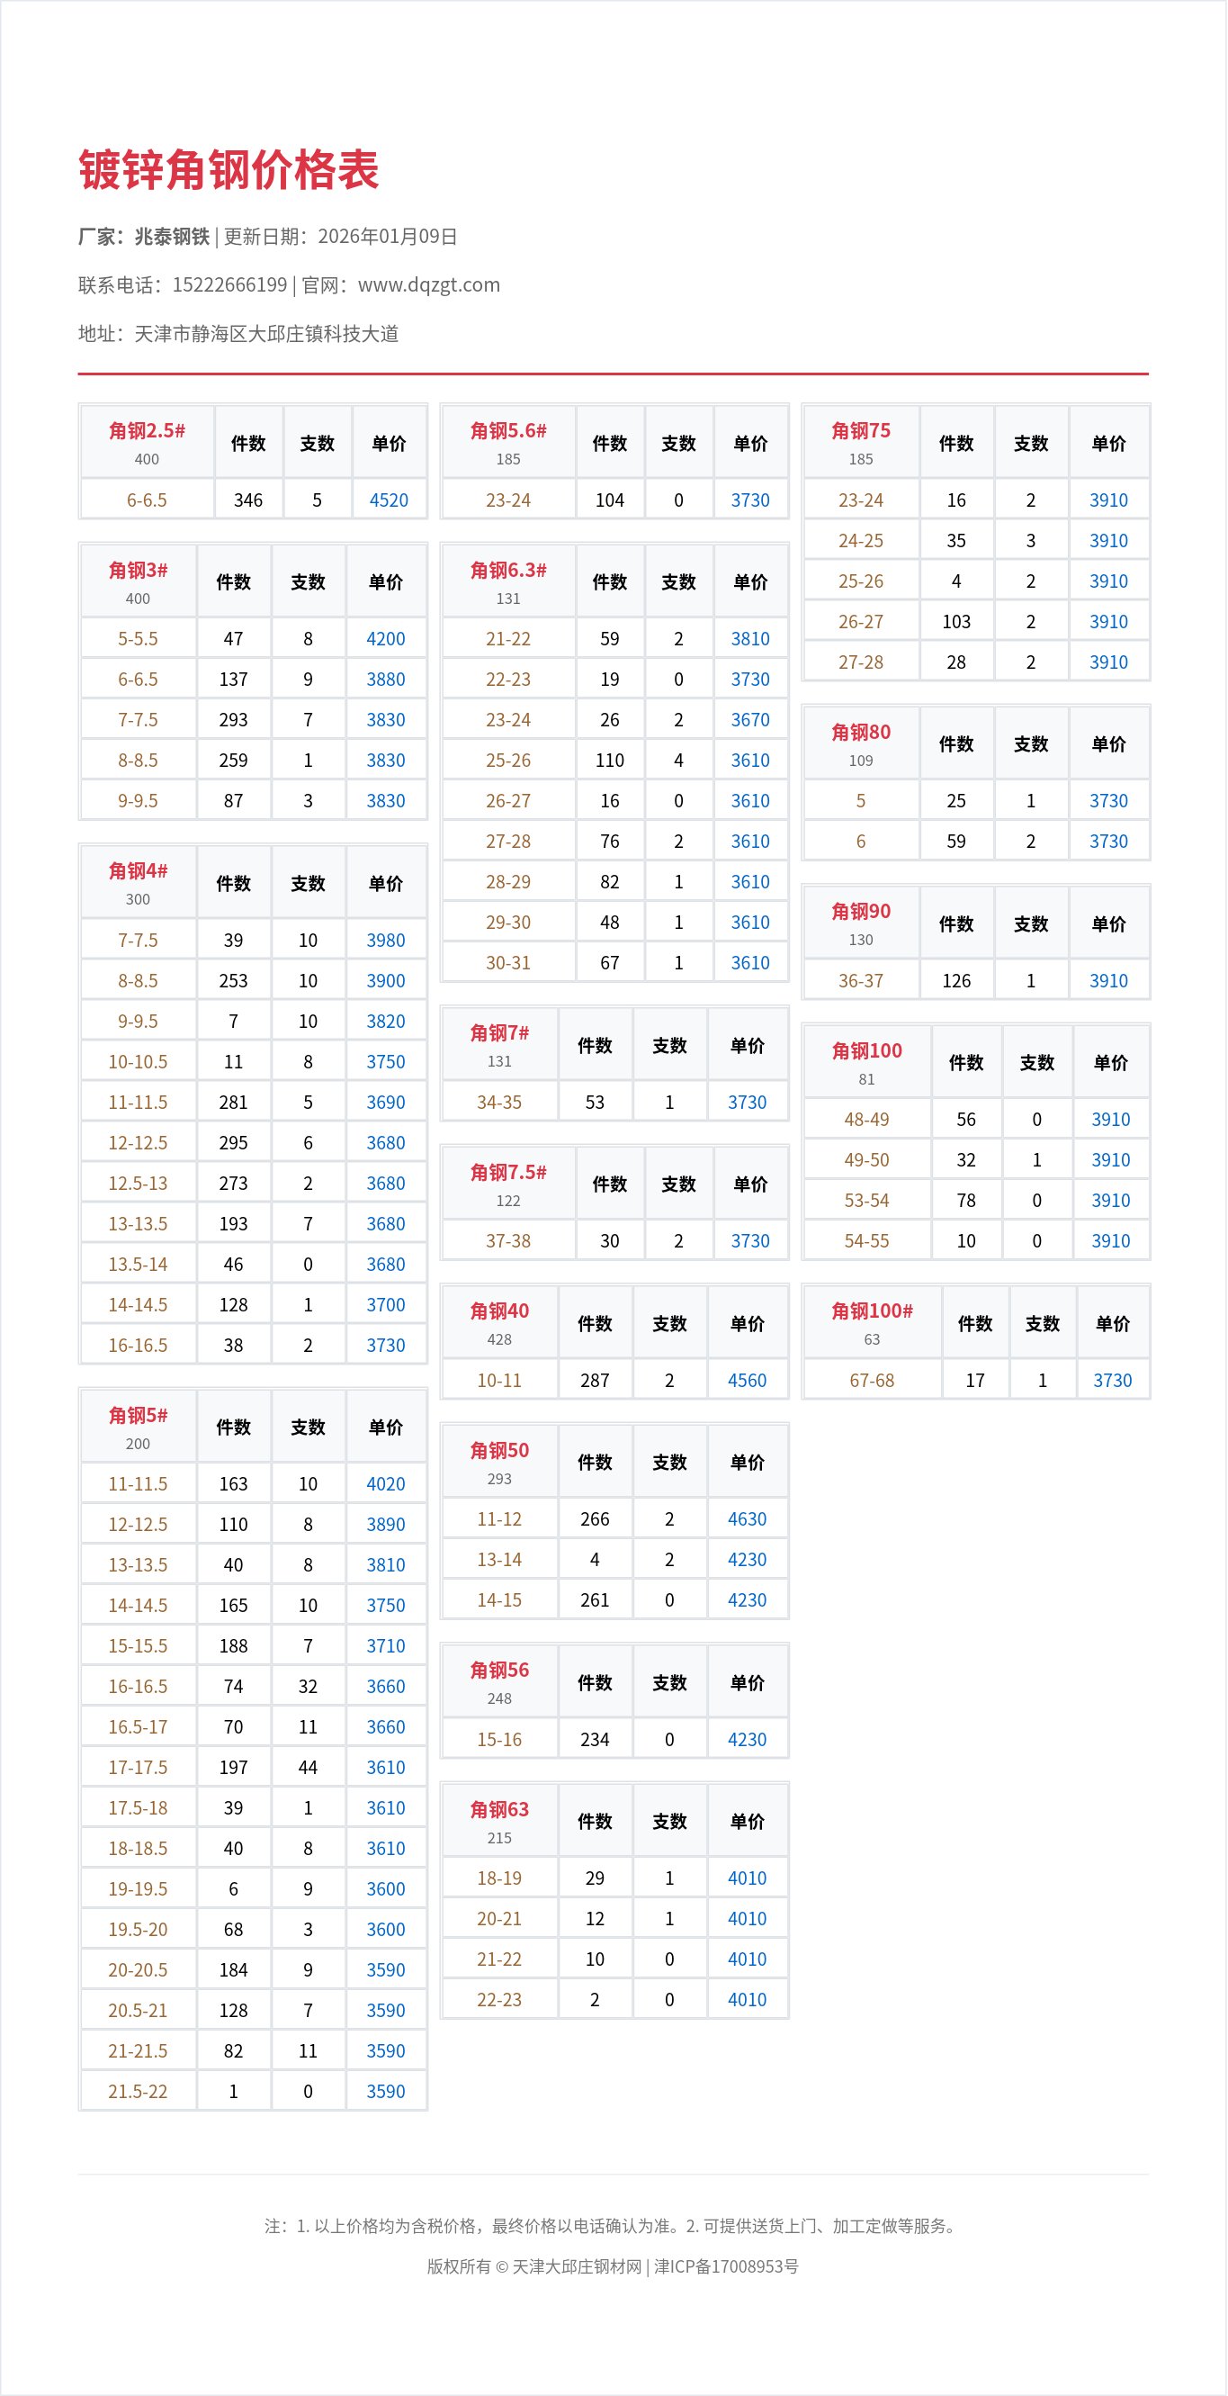The height and width of the screenshot is (2396, 1228).
Task: Click price 3730 in 角钢80 row 6
Action: pos(1109,842)
